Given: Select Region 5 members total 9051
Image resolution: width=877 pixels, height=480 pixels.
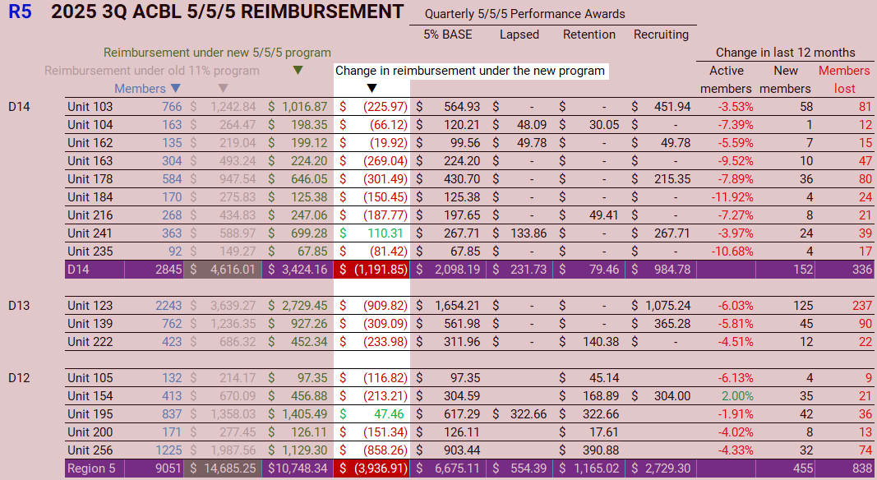Looking at the screenshot, I should coord(168,468).
